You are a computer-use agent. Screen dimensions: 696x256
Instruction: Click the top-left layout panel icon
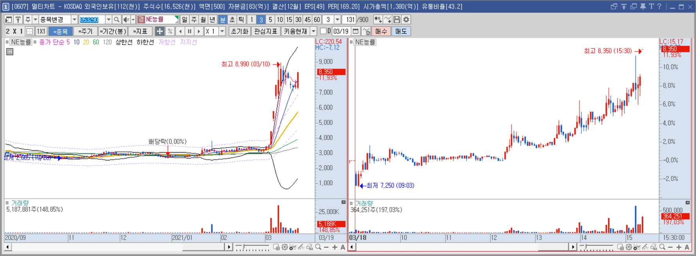coord(9,20)
